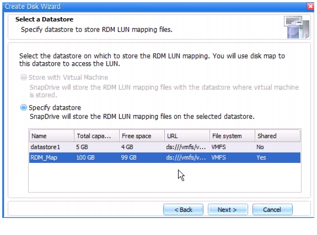Click the datastore1 URL cell

[x=186, y=147]
